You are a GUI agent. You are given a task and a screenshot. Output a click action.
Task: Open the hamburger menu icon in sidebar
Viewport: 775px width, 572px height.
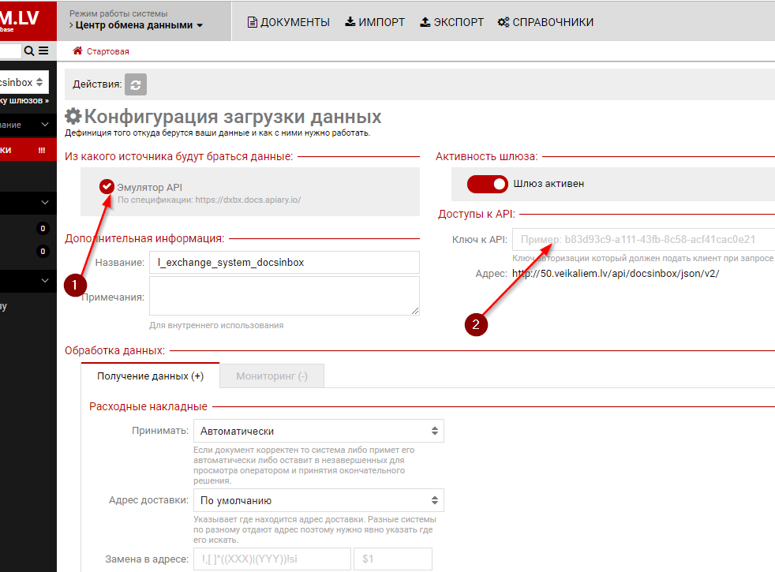click(x=43, y=51)
